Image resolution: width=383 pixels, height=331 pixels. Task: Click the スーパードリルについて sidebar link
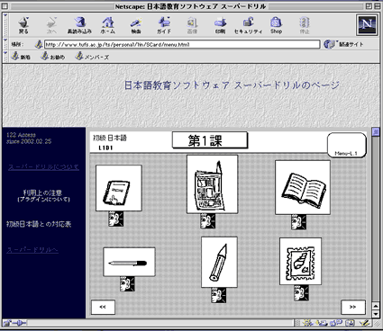point(43,167)
